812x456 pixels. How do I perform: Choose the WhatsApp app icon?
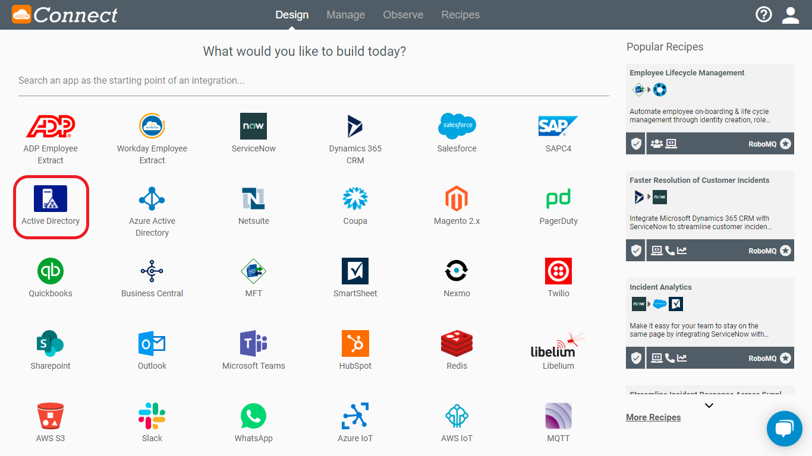[254, 416]
